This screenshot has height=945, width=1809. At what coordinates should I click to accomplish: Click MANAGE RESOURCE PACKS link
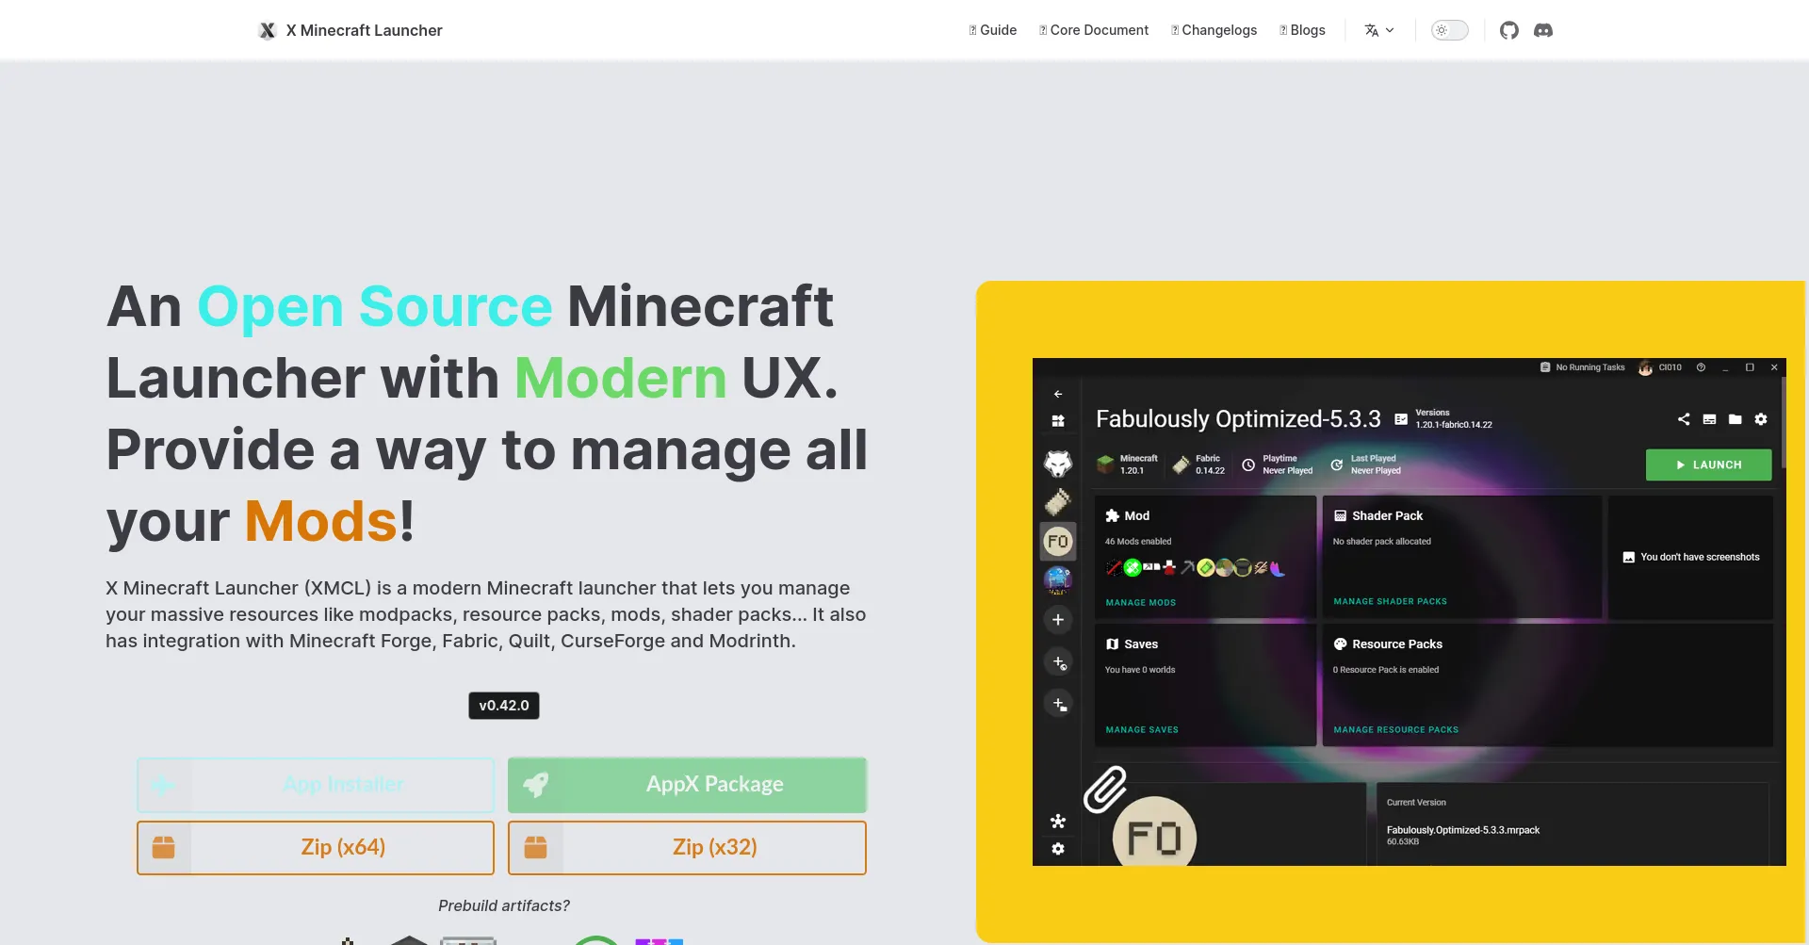(x=1395, y=730)
